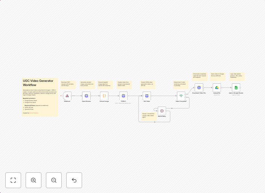Click the sticky note above Webhook node
The image size is (265, 193).
pyautogui.click(x=68, y=84)
